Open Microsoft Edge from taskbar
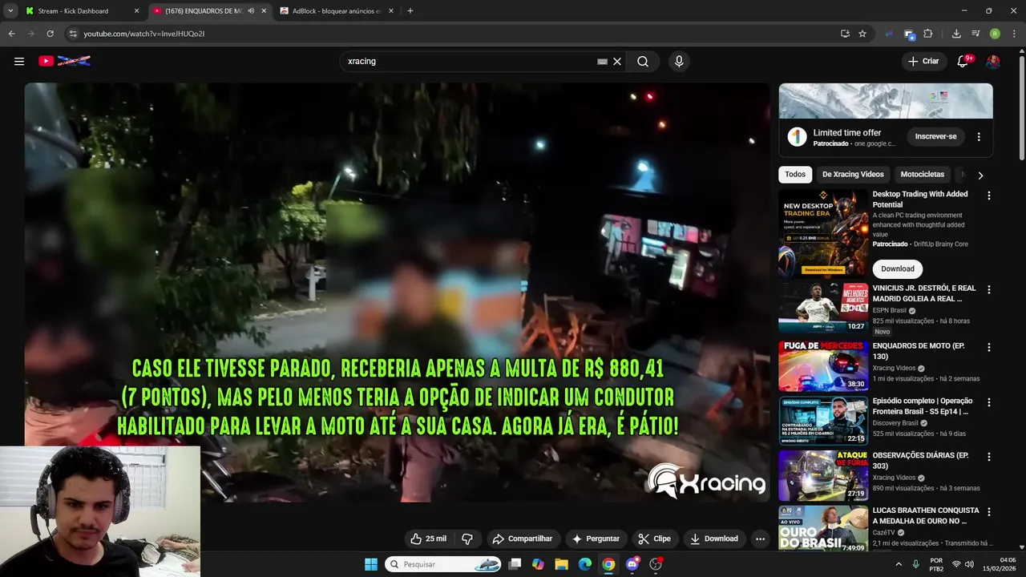Image resolution: width=1026 pixels, height=577 pixels. pos(585,564)
